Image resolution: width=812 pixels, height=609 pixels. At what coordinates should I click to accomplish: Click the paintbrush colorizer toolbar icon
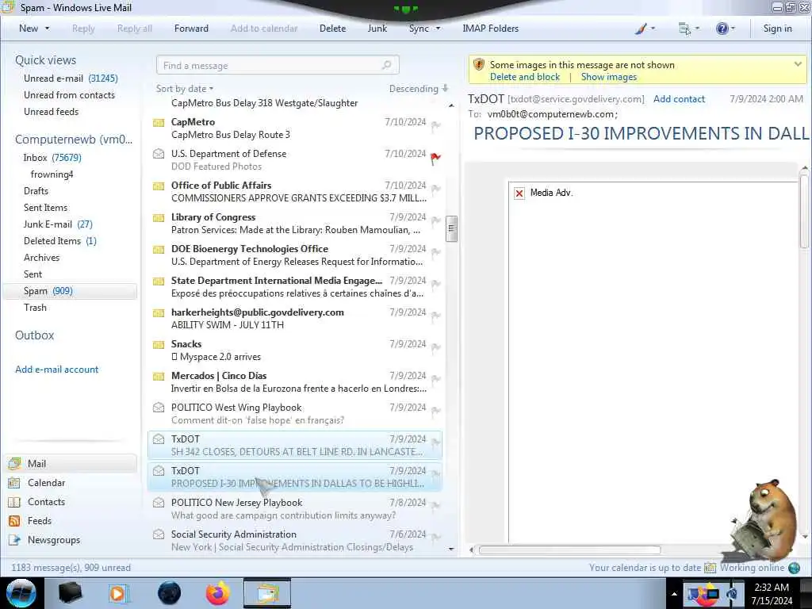[641, 29]
